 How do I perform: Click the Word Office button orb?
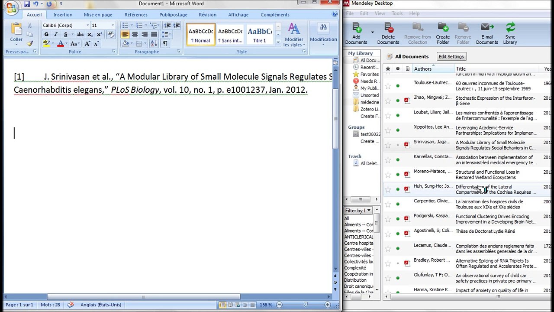click(11, 8)
